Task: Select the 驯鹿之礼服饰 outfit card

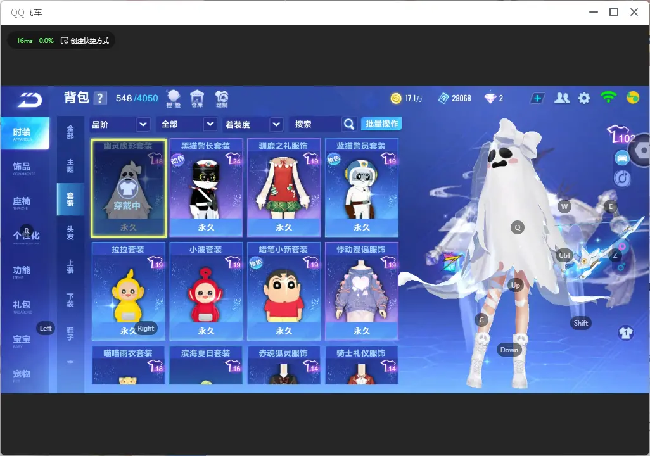Action: click(284, 188)
